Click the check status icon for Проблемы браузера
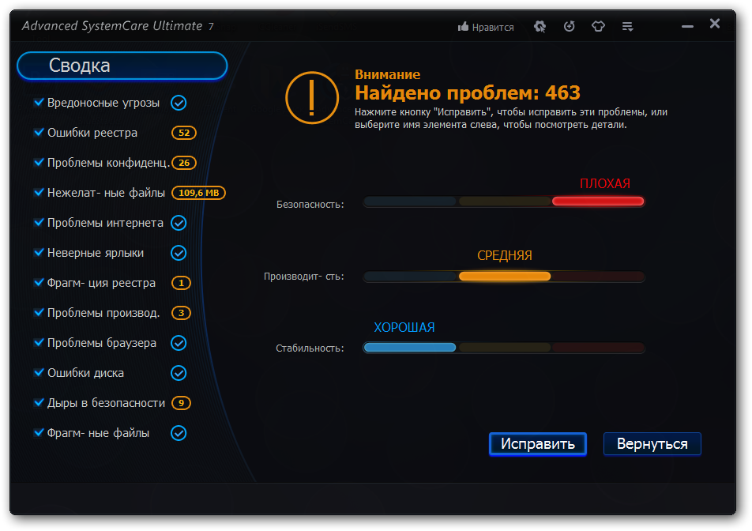The image size is (752, 531). tap(179, 343)
